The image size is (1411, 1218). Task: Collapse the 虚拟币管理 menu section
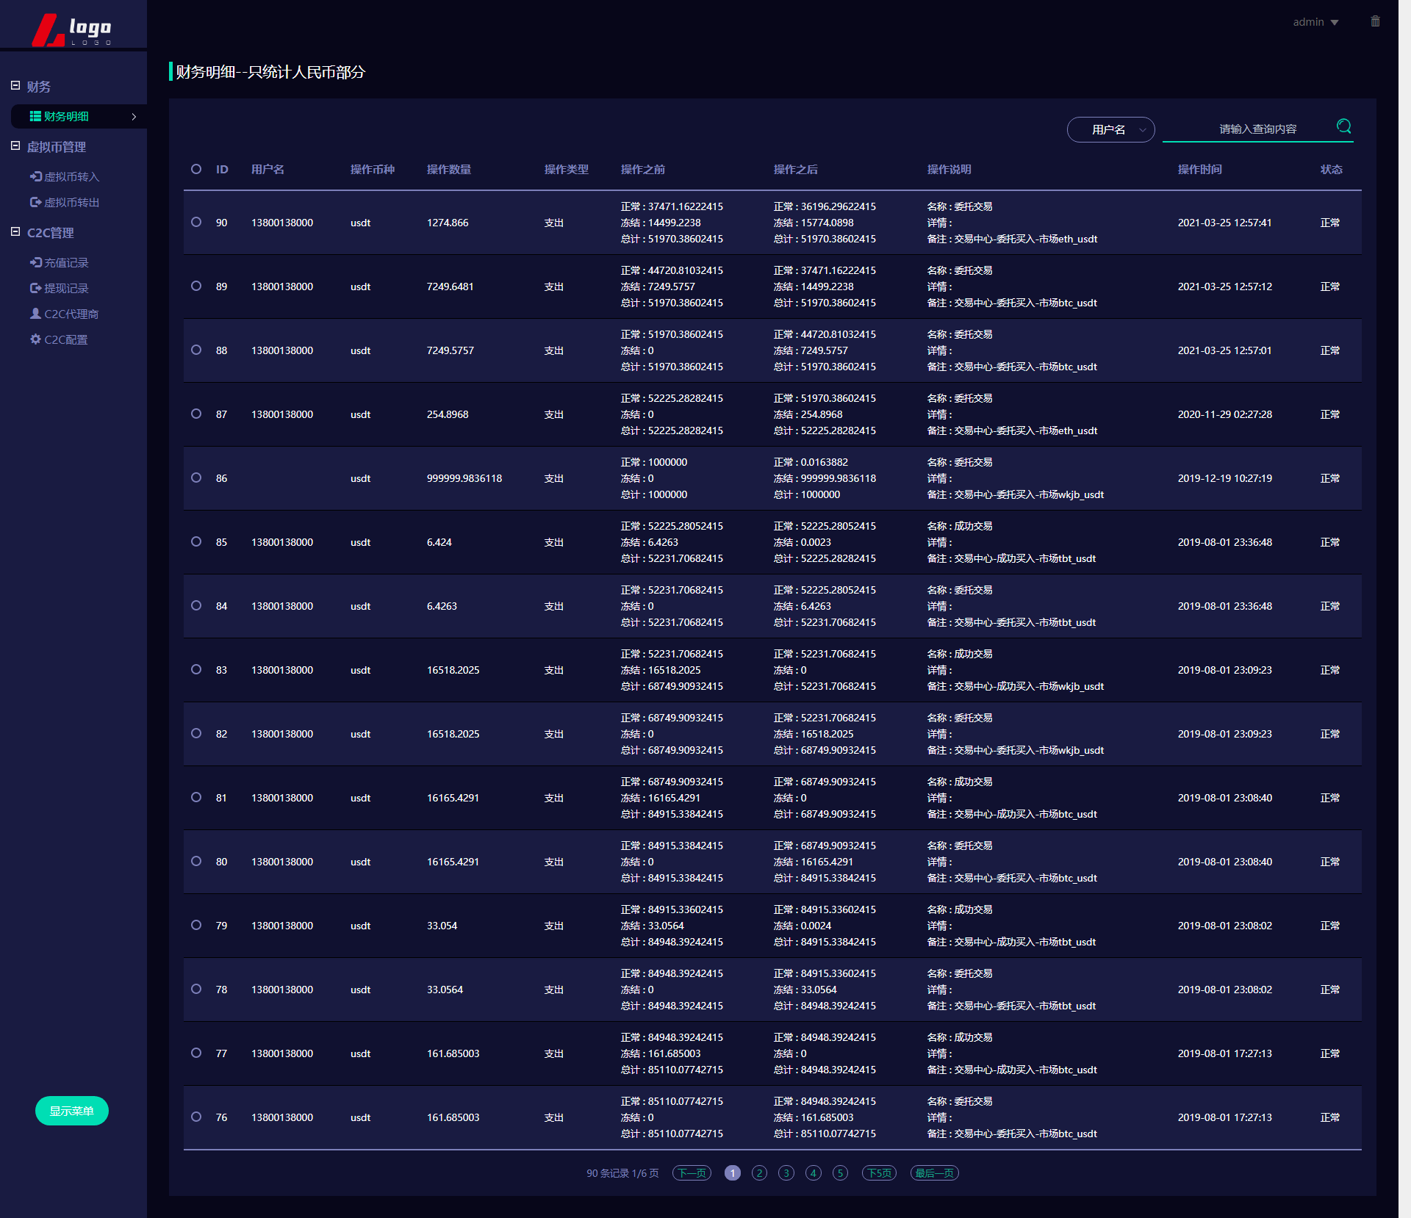(x=15, y=146)
